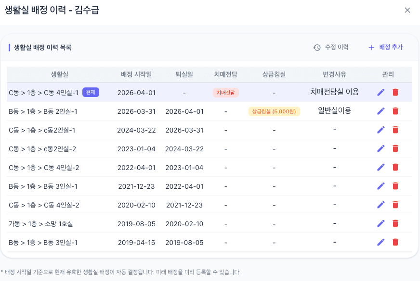
Task: Delete the row starting 2020-02-10
Action: [395, 205]
